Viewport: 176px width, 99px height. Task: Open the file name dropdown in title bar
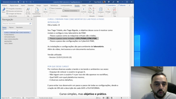pyautogui.click(x=81, y=2)
